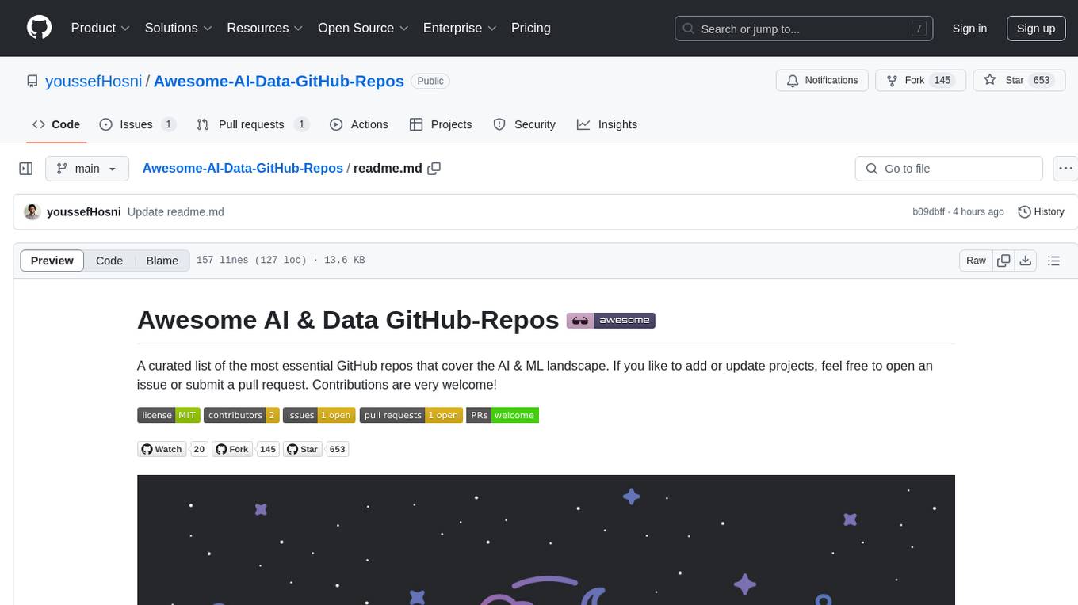
Task: Expand the file tree side panel
Action: tap(26, 169)
